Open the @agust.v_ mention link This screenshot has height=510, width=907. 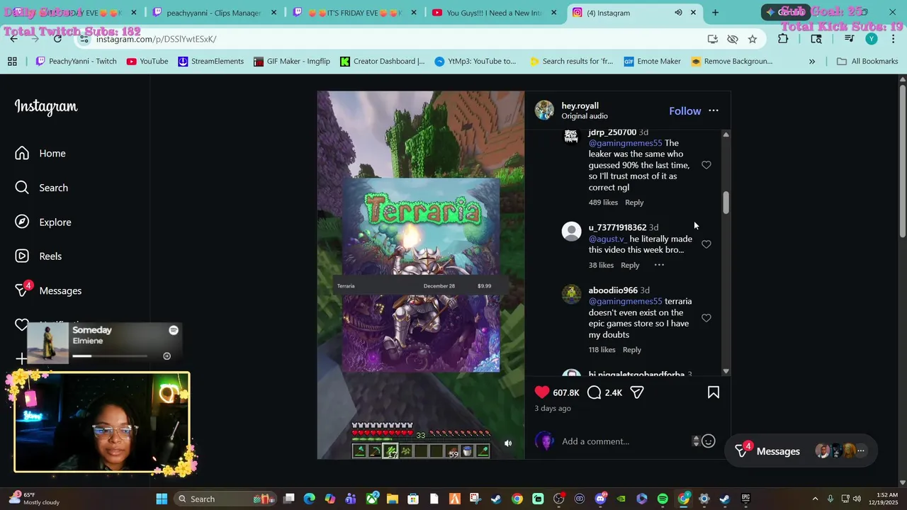607,239
